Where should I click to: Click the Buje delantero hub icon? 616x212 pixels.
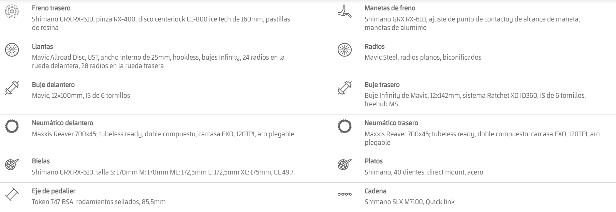click(x=12, y=88)
